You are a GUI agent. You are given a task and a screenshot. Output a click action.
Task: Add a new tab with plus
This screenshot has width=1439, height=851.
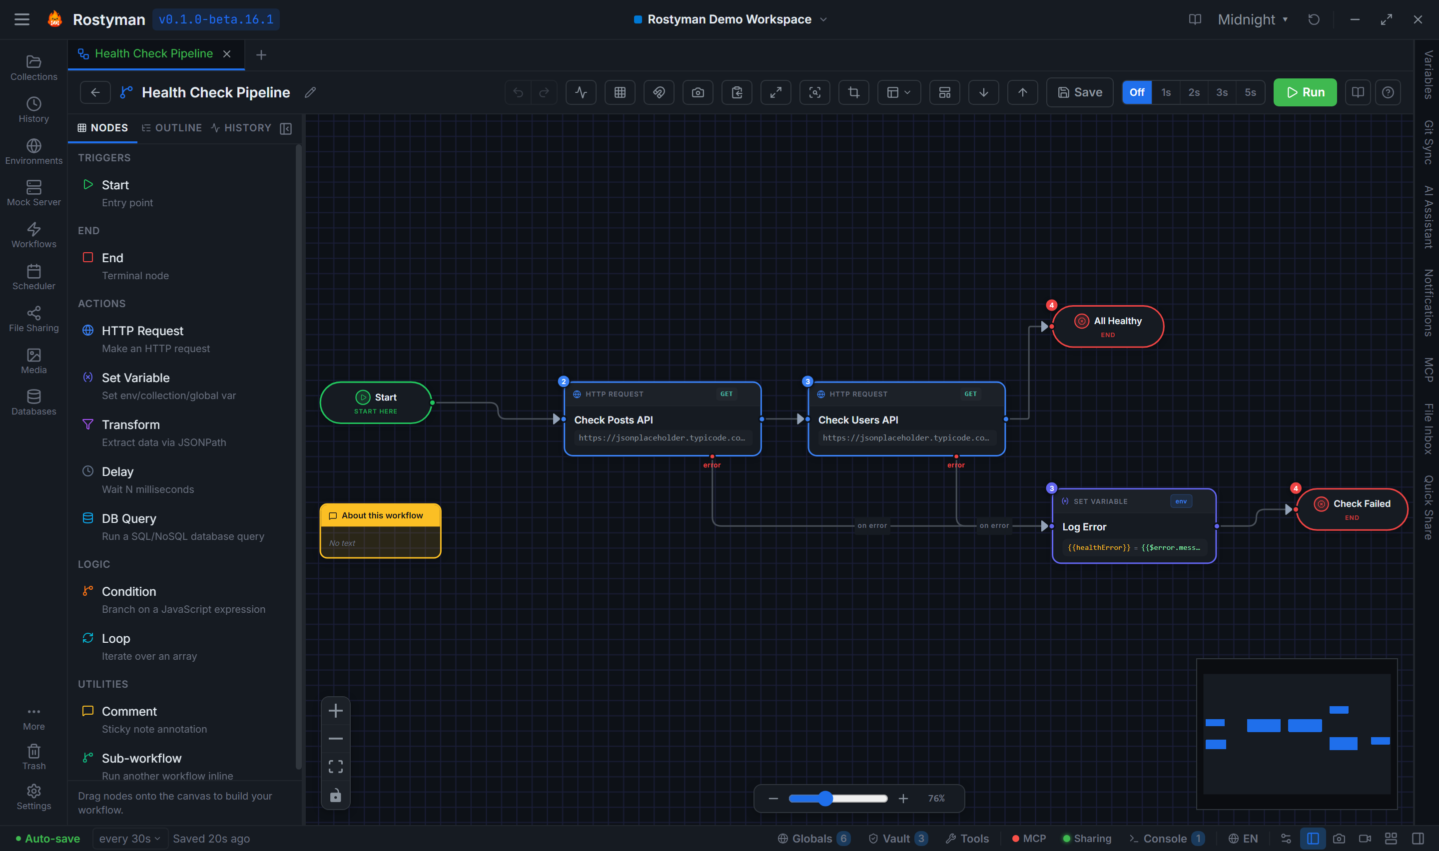click(x=261, y=55)
